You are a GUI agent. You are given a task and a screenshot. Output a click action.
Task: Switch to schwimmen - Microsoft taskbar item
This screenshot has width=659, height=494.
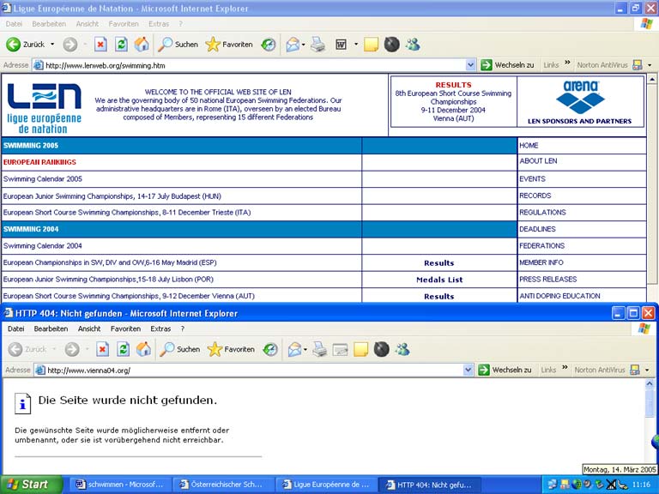coord(121,485)
